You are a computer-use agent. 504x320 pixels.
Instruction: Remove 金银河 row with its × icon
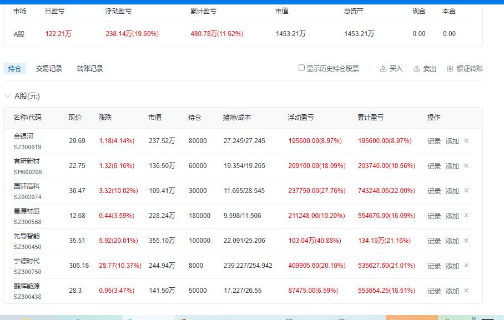point(466,141)
